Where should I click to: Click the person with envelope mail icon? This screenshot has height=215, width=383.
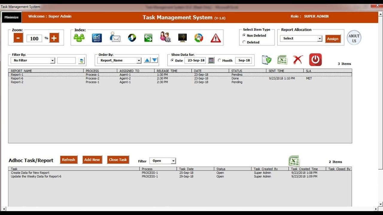point(115,38)
